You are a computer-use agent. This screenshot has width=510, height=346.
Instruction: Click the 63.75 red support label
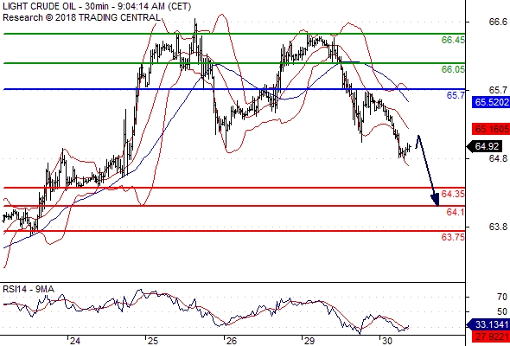click(x=453, y=237)
